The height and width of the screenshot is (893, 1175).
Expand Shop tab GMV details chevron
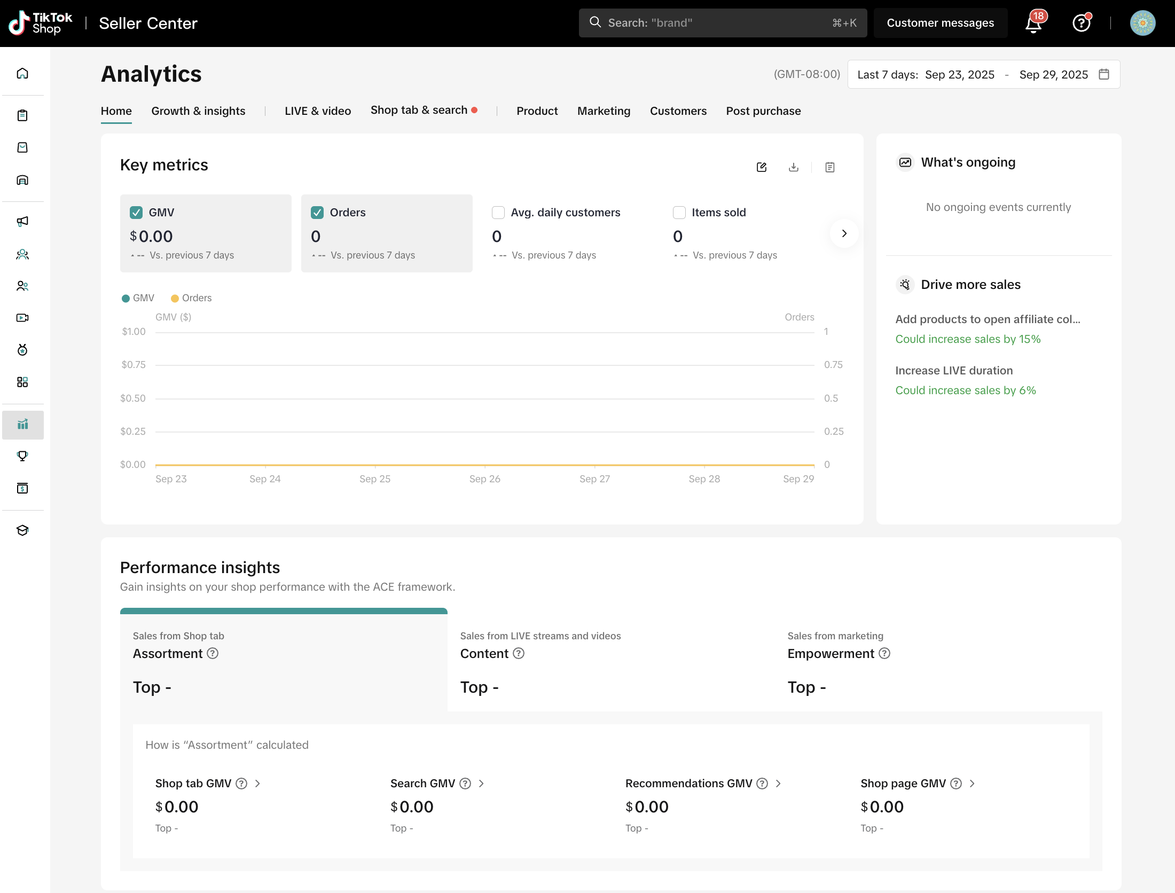coord(257,784)
